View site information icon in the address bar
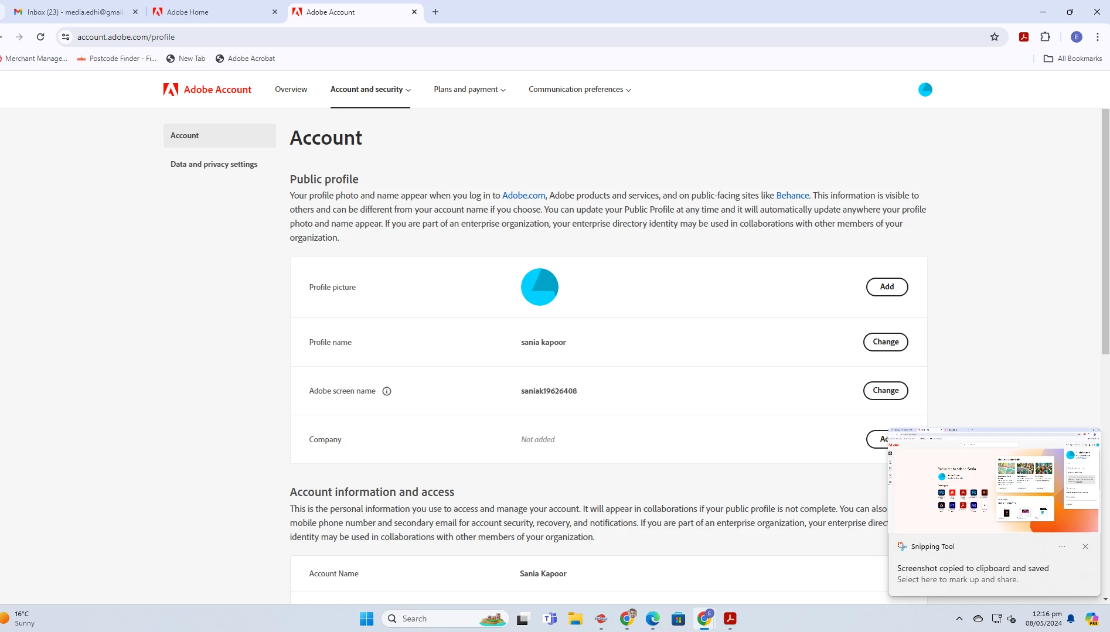 point(66,37)
